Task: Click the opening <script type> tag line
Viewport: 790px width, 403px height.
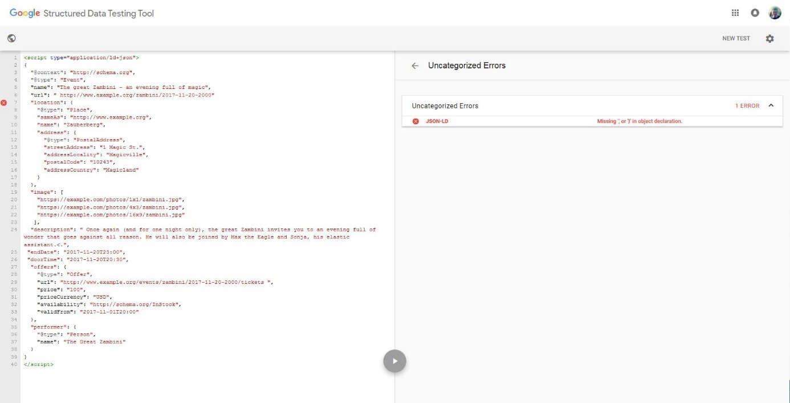Action: (x=81, y=58)
